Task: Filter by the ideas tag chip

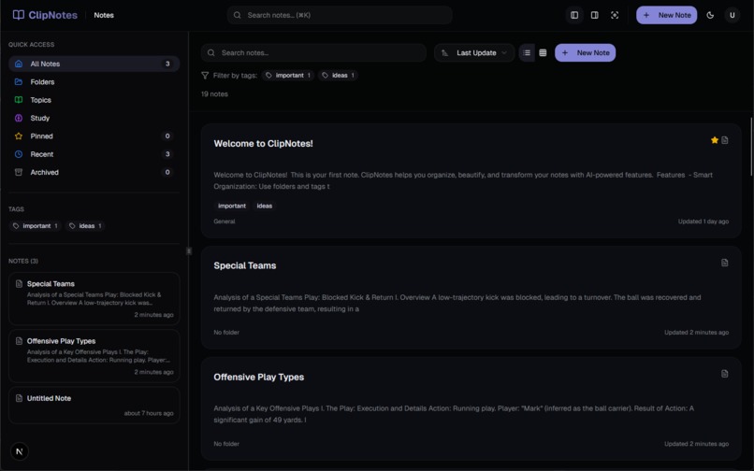Action: tap(338, 76)
